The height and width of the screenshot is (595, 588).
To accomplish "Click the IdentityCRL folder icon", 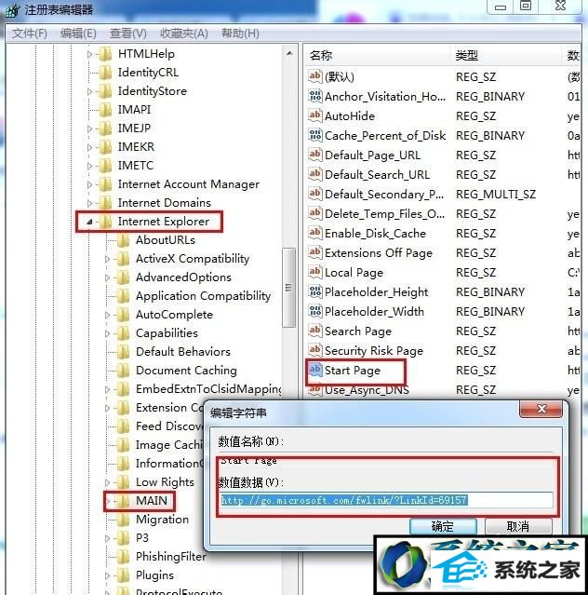I will [x=106, y=73].
